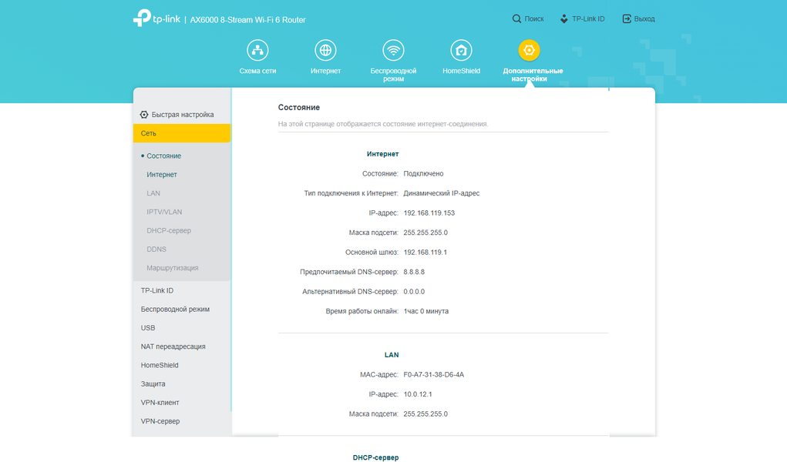Click the LAN section heading

pyautogui.click(x=392, y=355)
